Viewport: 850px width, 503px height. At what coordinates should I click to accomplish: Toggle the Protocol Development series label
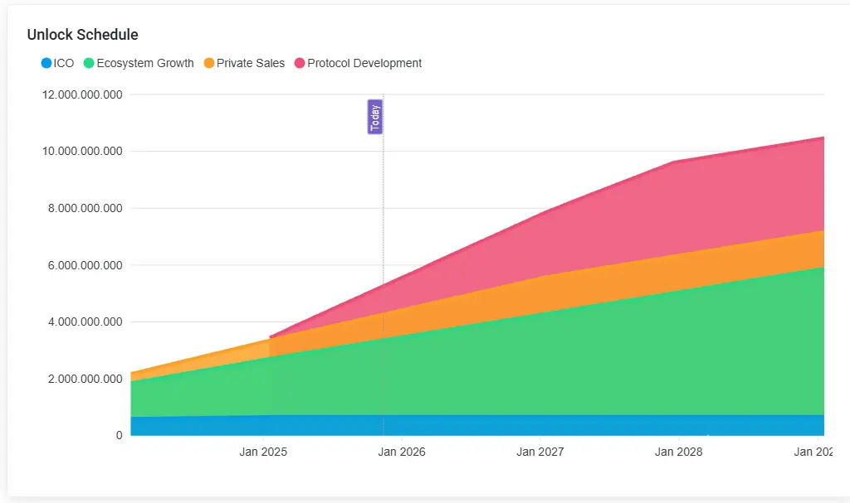pyautogui.click(x=364, y=63)
